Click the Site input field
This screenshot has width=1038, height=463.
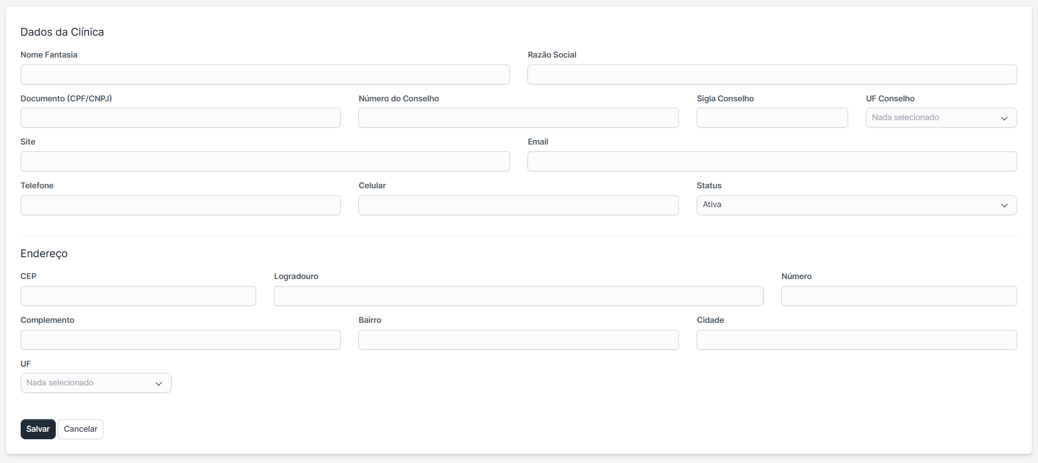point(265,161)
